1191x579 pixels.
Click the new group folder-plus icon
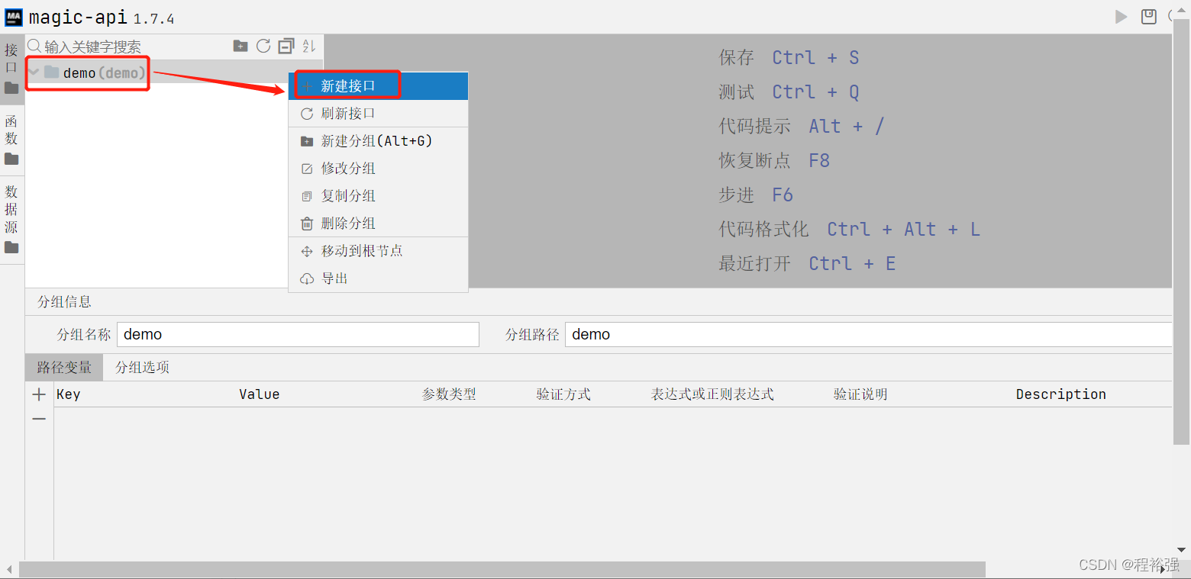(240, 47)
